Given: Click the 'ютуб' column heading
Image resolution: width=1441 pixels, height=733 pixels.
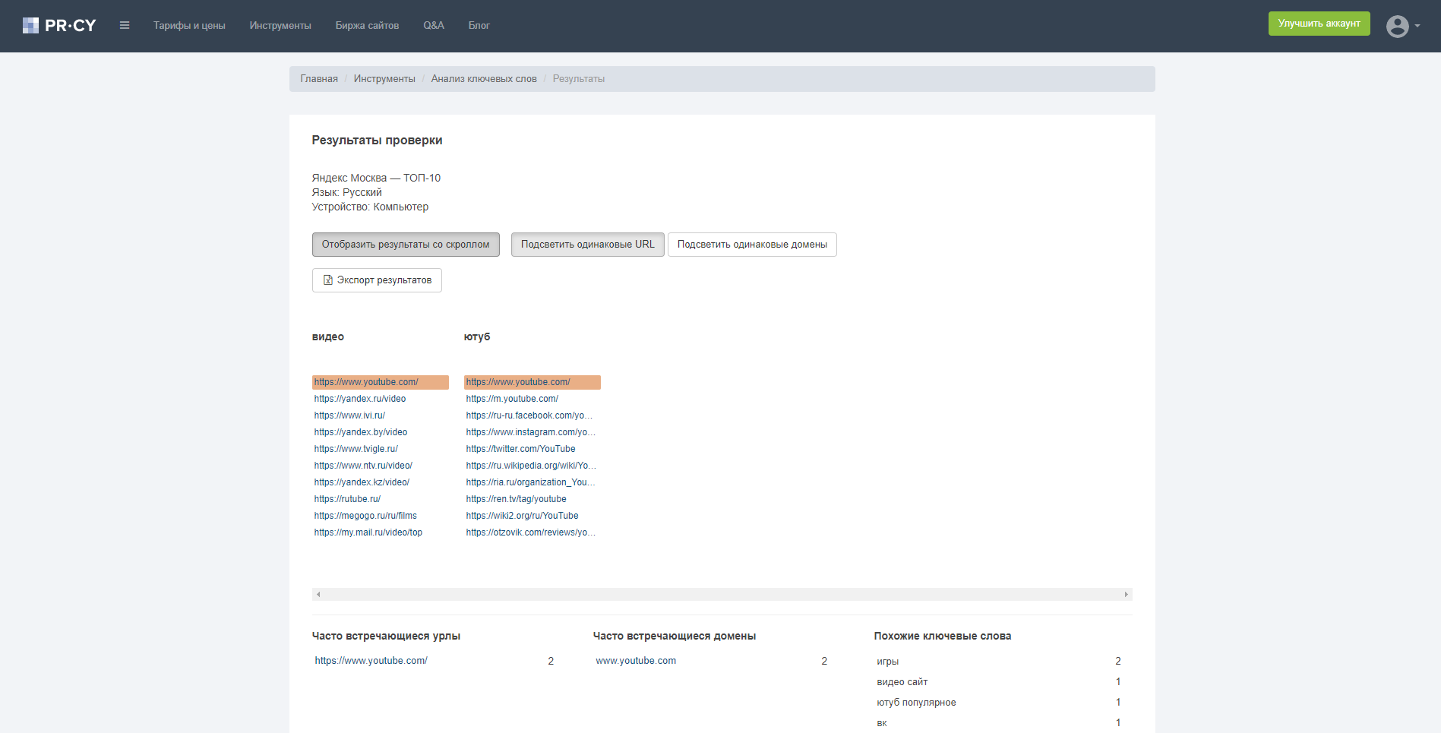Looking at the screenshot, I should [x=477, y=336].
